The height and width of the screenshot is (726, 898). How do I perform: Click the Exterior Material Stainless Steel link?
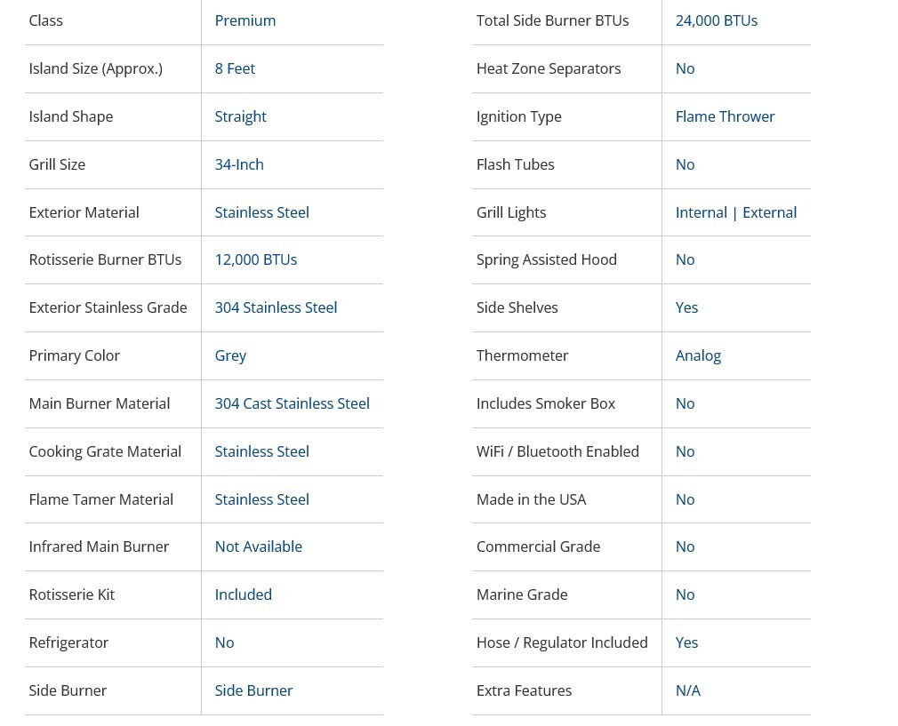(x=261, y=212)
